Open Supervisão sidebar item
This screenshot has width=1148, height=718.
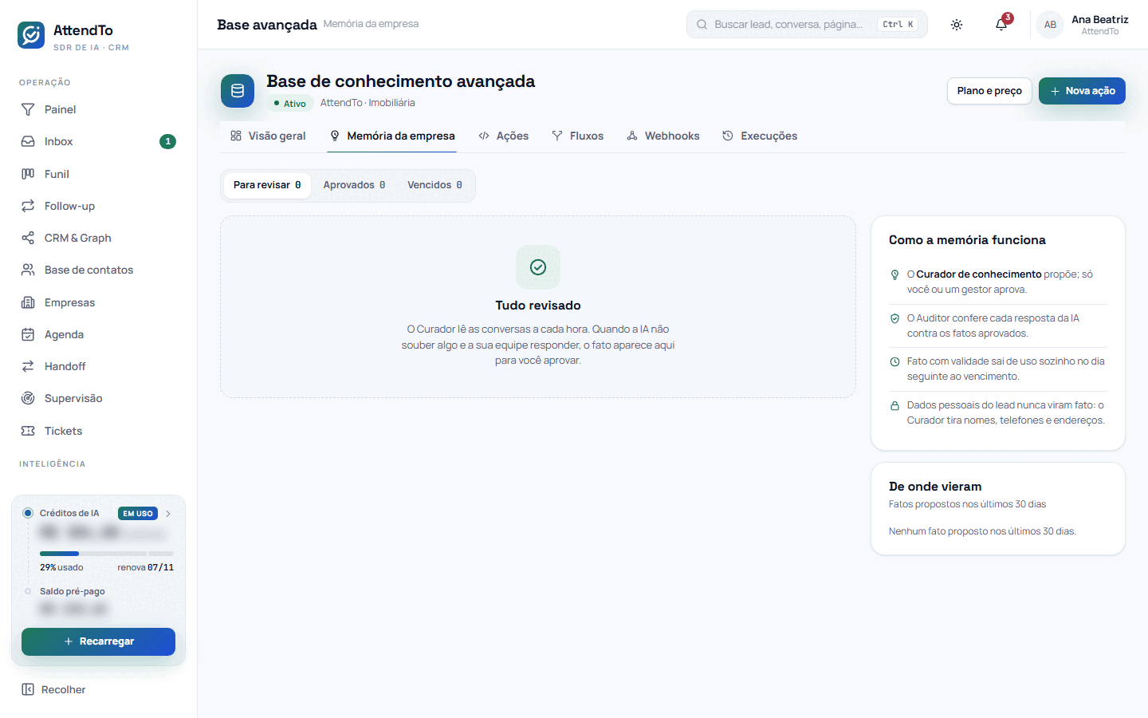coord(98,398)
